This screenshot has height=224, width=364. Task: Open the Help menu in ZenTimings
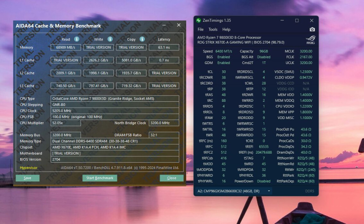click(226, 30)
